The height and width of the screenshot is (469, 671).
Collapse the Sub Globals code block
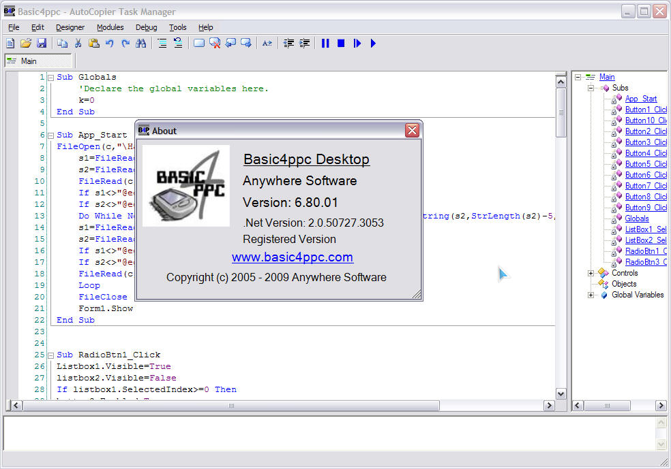(50, 78)
